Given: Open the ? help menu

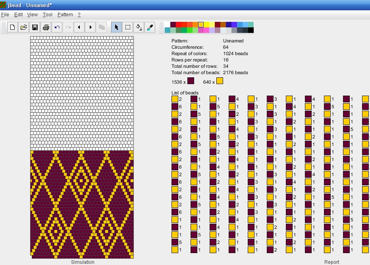Looking at the screenshot, I should point(79,15).
